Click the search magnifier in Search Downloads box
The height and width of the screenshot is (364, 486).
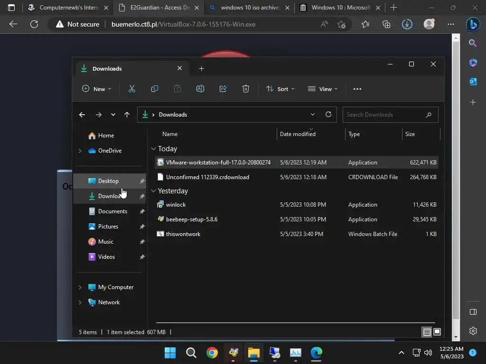coord(429,115)
